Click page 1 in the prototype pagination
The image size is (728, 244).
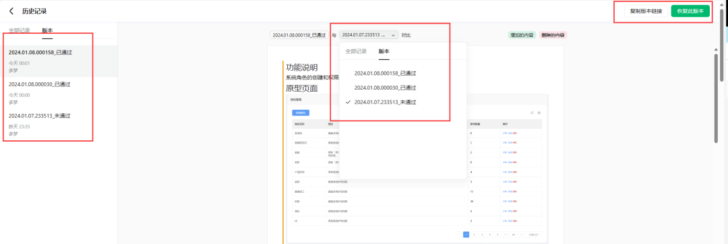tap(466, 235)
